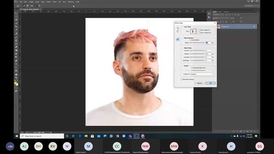Open the Window menu
274x154 pixels.
[71, 2]
